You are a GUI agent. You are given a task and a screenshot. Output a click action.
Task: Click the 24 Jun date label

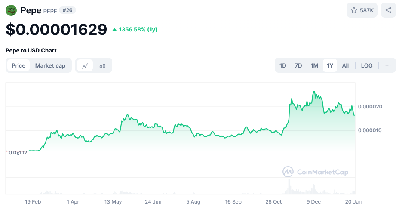click(153, 202)
